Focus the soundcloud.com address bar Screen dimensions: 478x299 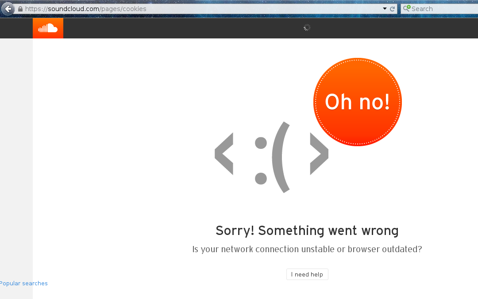pyautogui.click(x=201, y=9)
